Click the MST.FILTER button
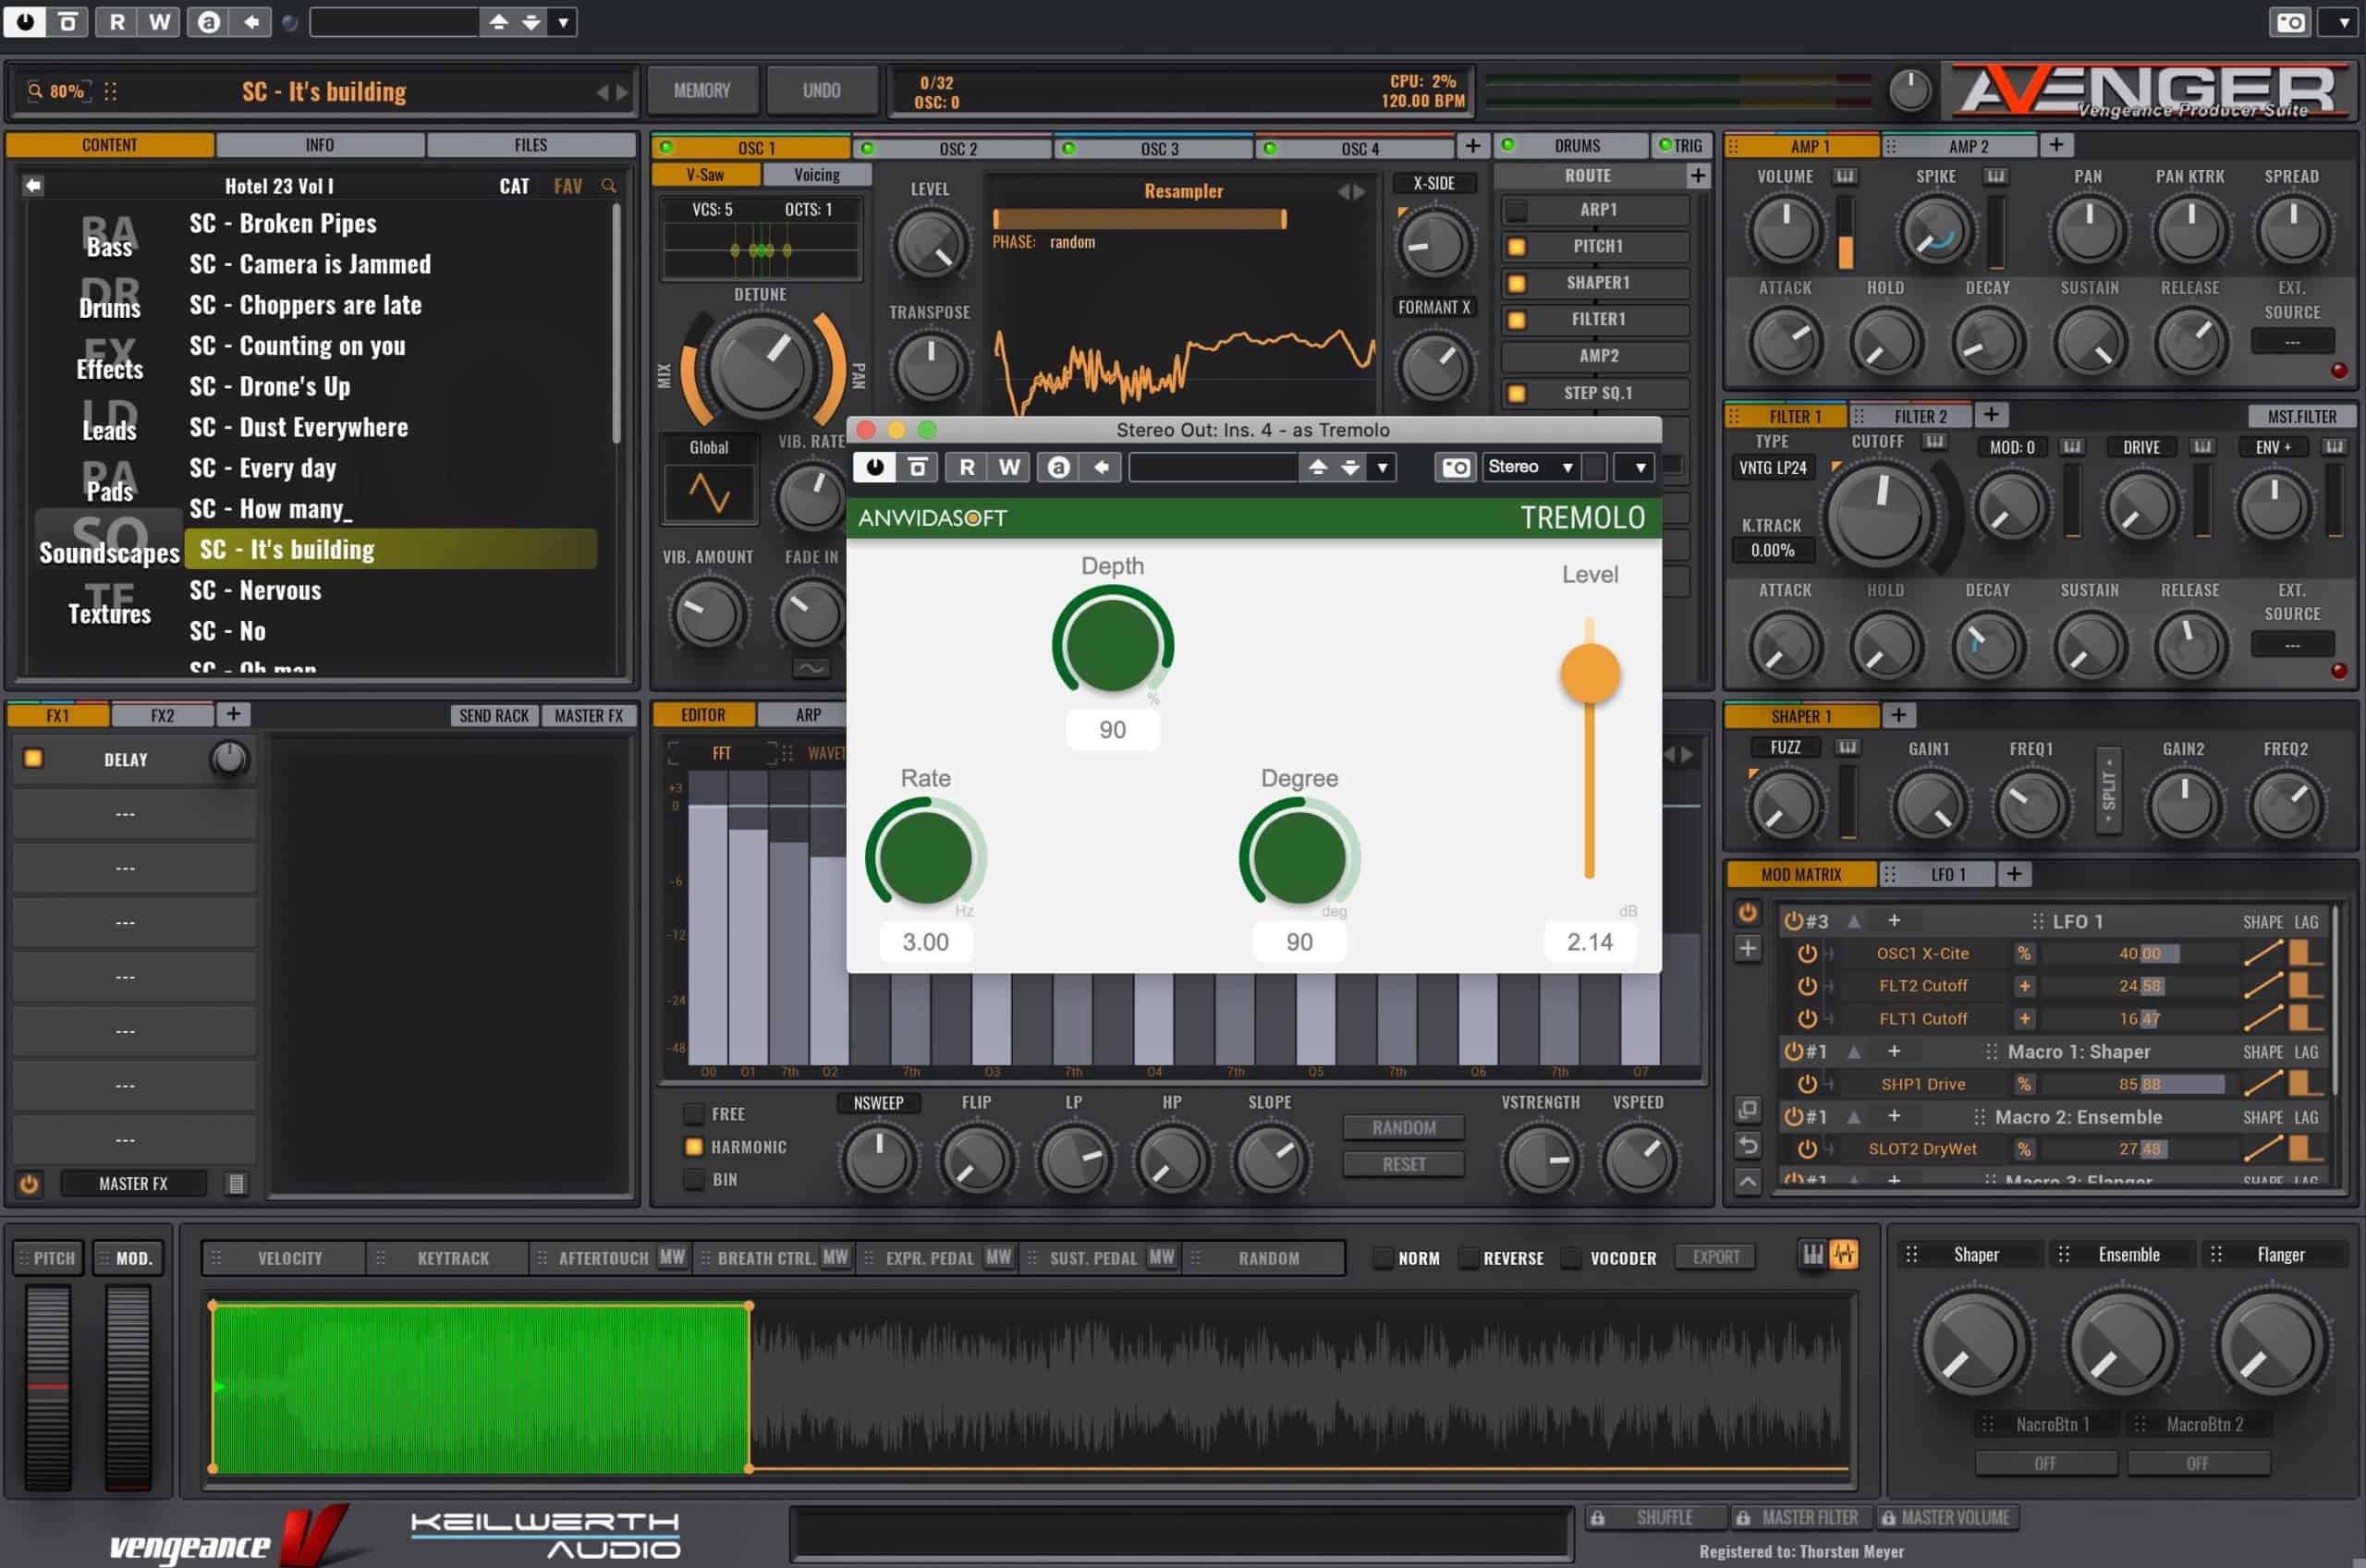Screen dimensions: 2366x1568 tap(2302, 416)
